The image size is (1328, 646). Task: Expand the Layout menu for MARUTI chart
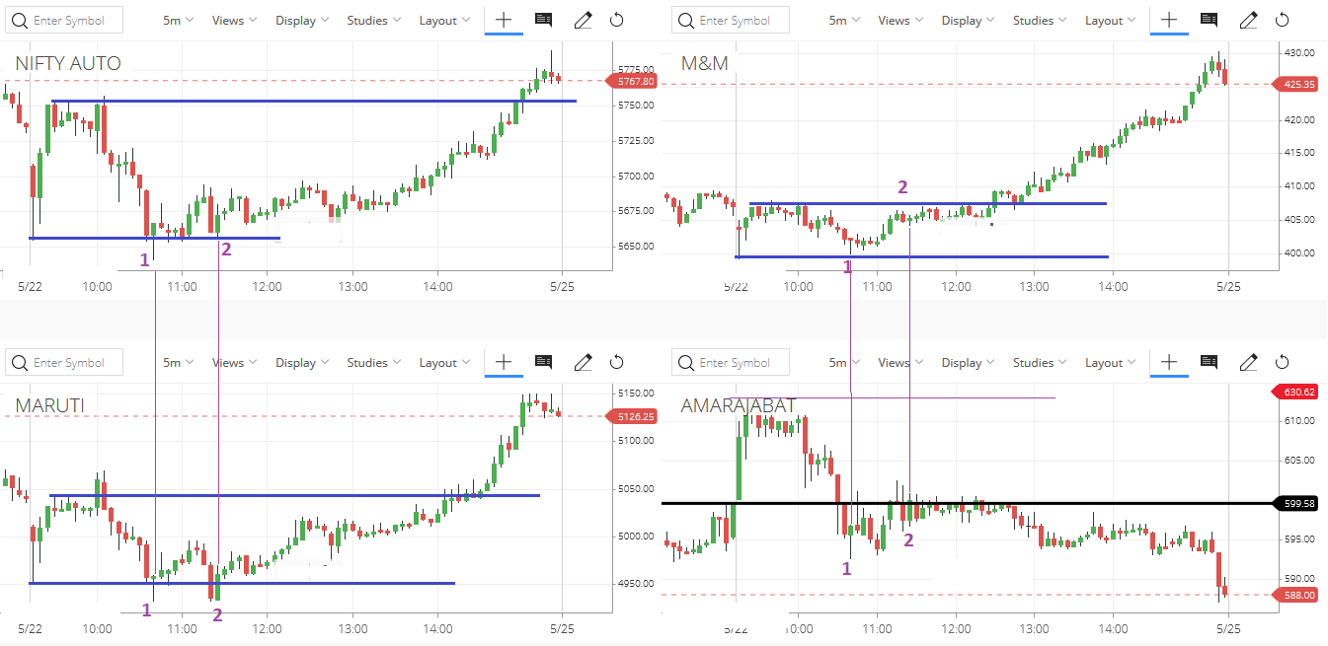(x=445, y=362)
